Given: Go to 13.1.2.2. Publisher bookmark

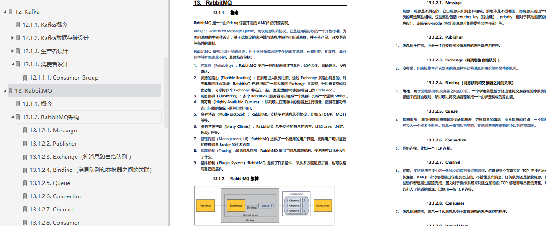Looking at the screenshot, I should (x=53, y=144).
